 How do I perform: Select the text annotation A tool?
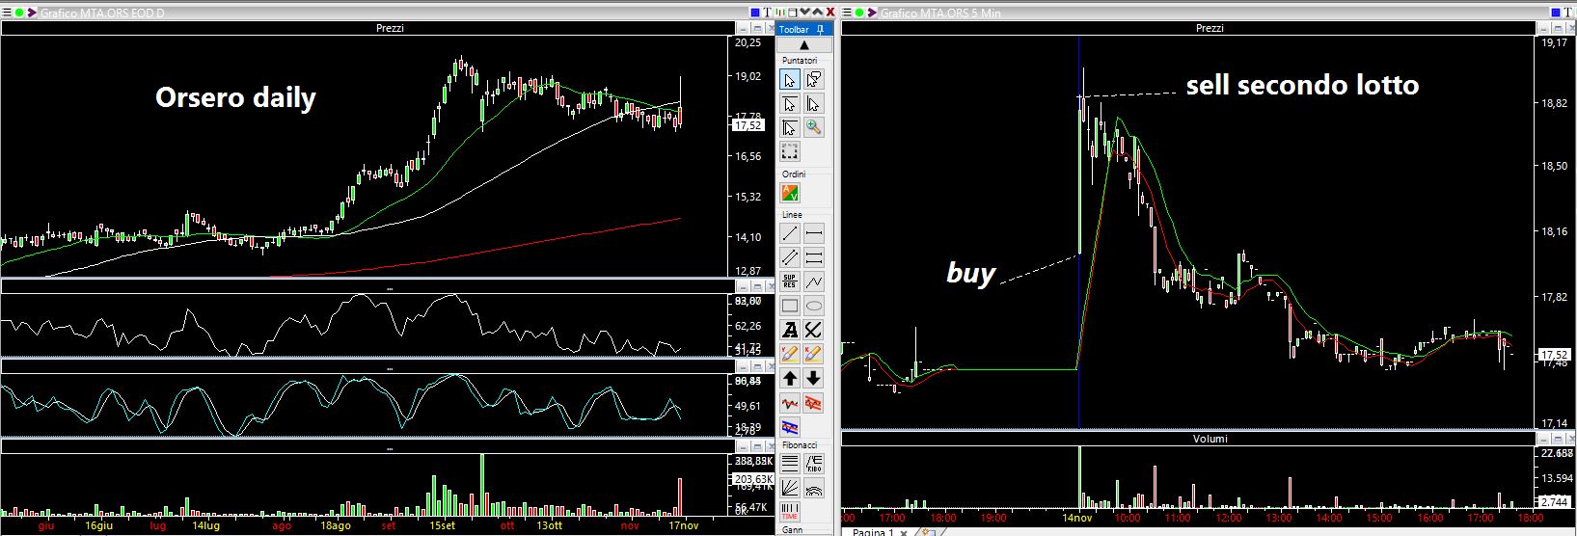tap(790, 331)
